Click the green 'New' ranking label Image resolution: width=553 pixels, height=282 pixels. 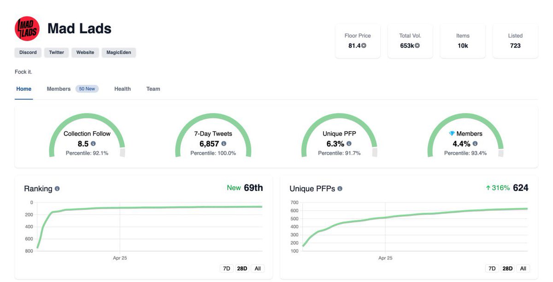click(x=234, y=188)
